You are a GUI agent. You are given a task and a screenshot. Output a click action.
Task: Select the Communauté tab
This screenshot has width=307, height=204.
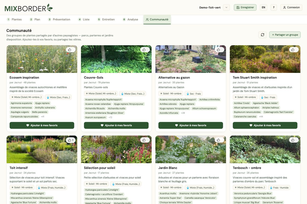pos(157,19)
